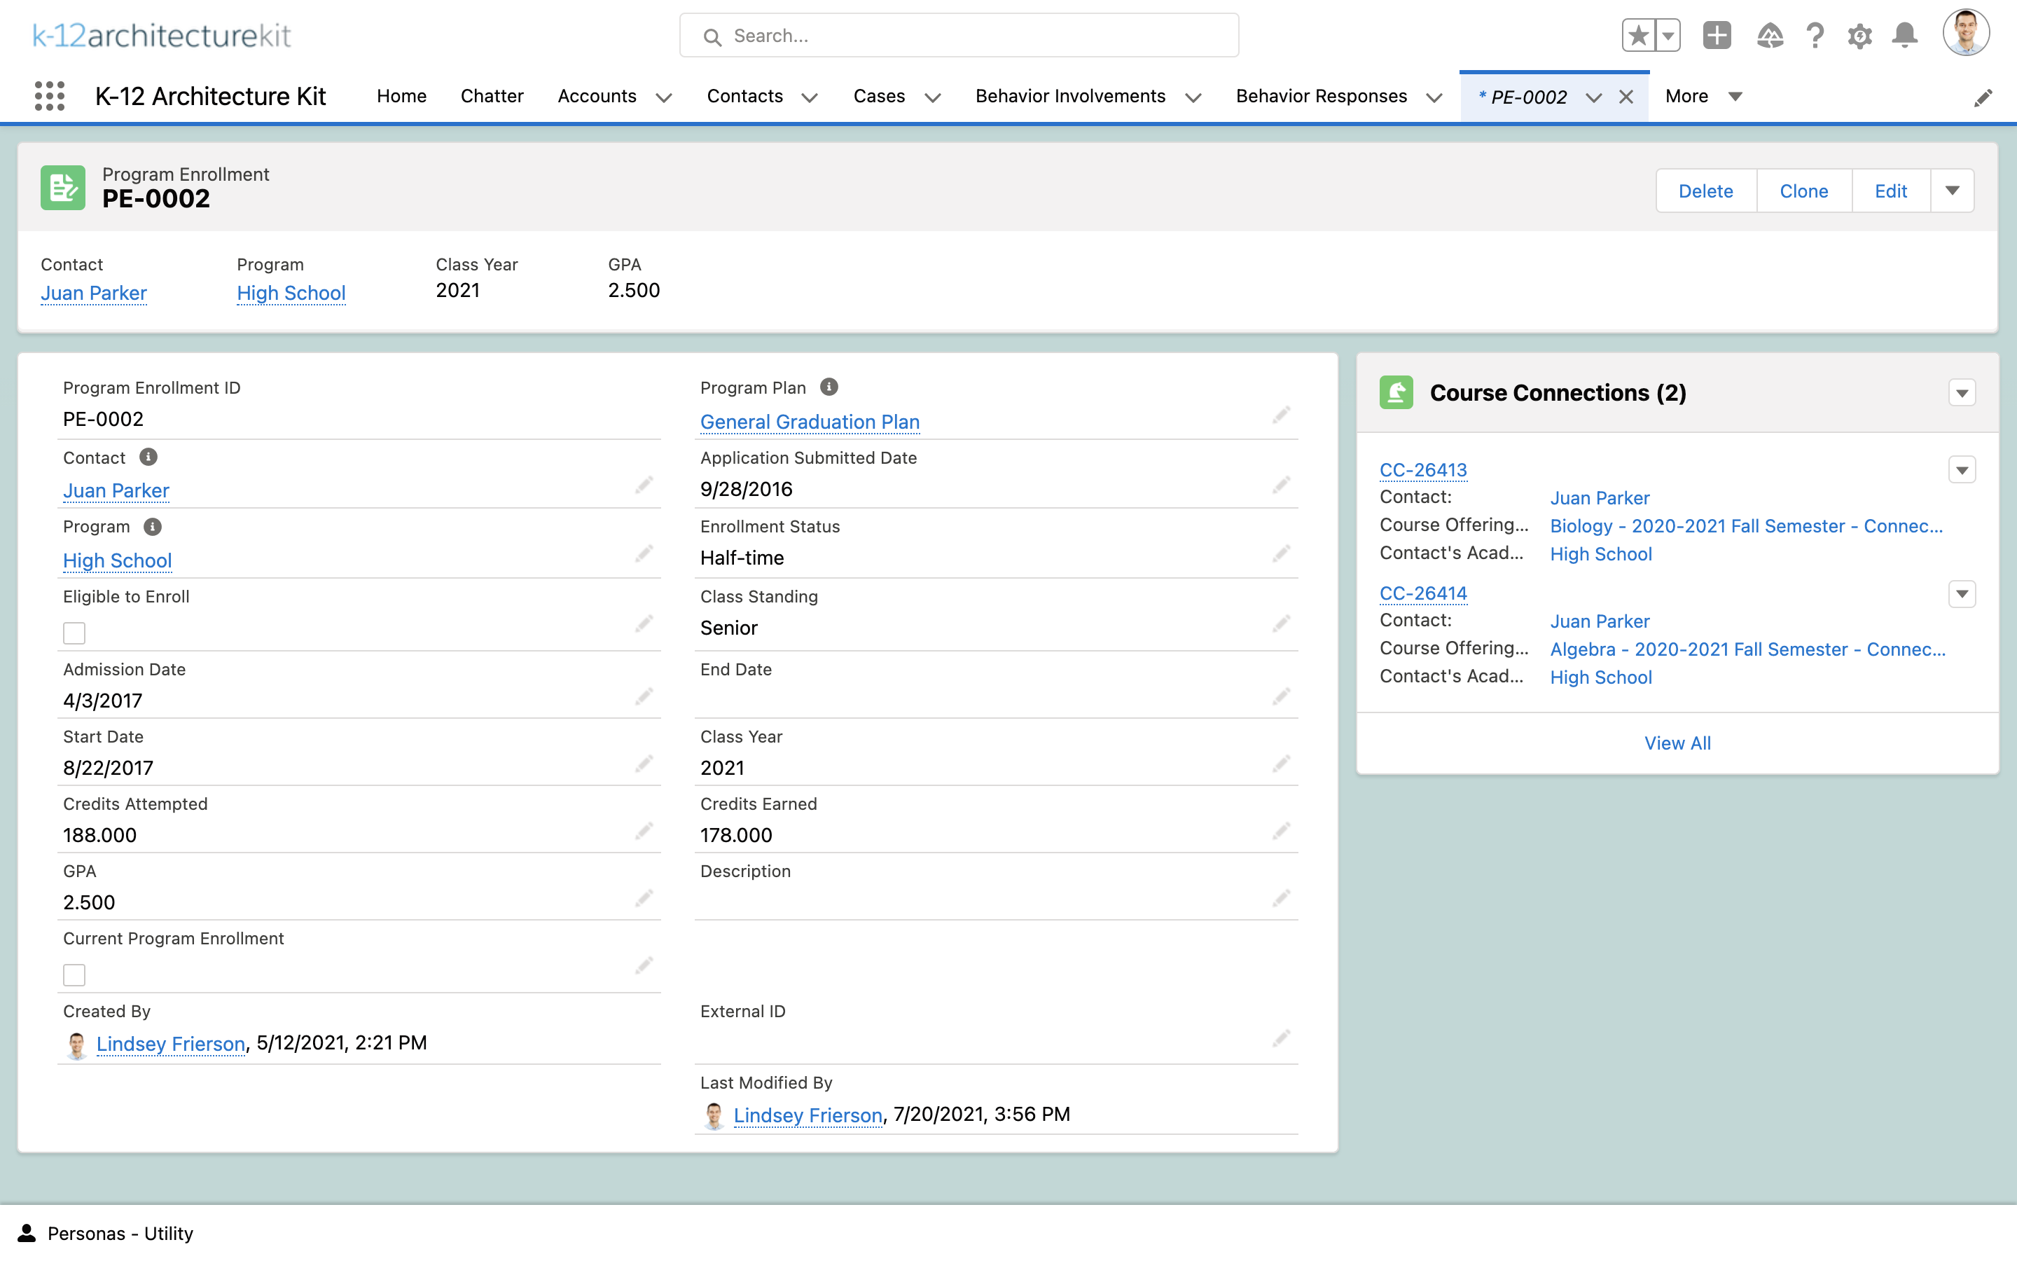Viewport: 2017px width, 1261px height.
Task: Click the help question mark icon
Action: click(1814, 36)
